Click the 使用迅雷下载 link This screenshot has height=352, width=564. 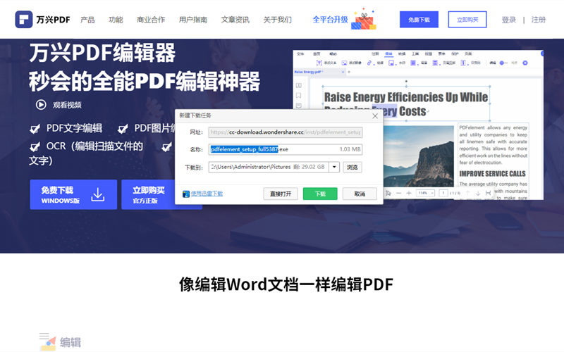click(207, 194)
